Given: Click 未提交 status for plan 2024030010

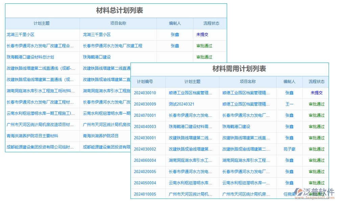Looking at the screenshot, I should click(x=316, y=93).
